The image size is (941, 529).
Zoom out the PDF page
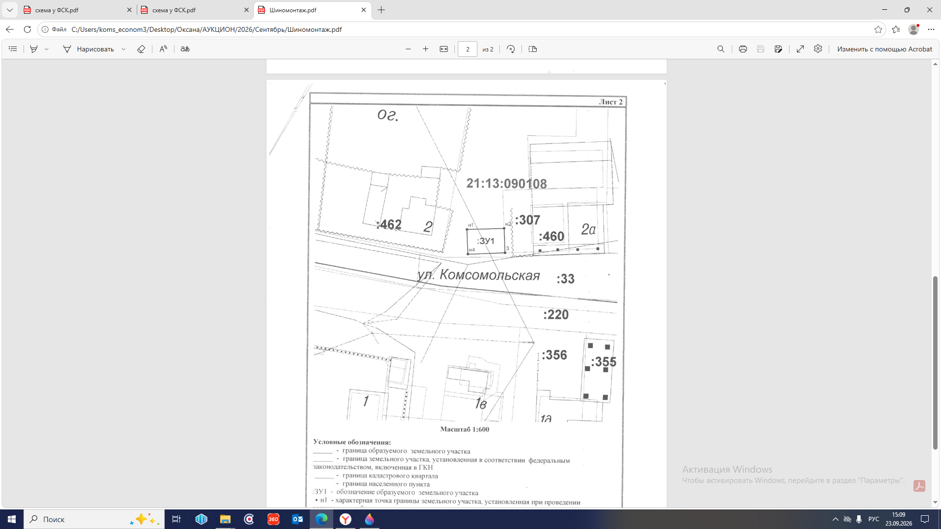(x=408, y=49)
